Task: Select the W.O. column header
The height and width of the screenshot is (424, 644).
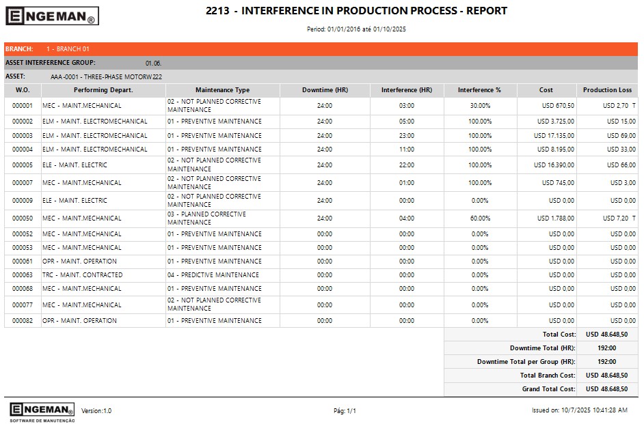Action: (23, 90)
